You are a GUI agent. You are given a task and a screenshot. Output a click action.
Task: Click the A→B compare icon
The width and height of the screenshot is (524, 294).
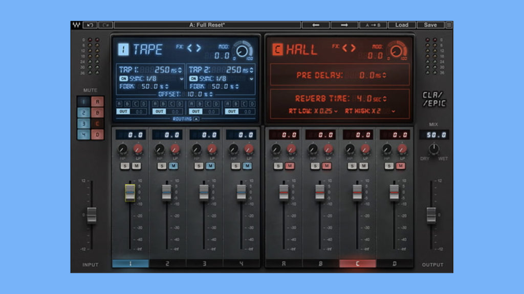(373, 25)
